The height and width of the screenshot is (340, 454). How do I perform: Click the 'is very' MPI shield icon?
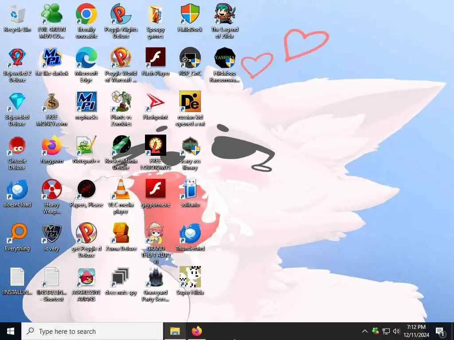(x=51, y=234)
